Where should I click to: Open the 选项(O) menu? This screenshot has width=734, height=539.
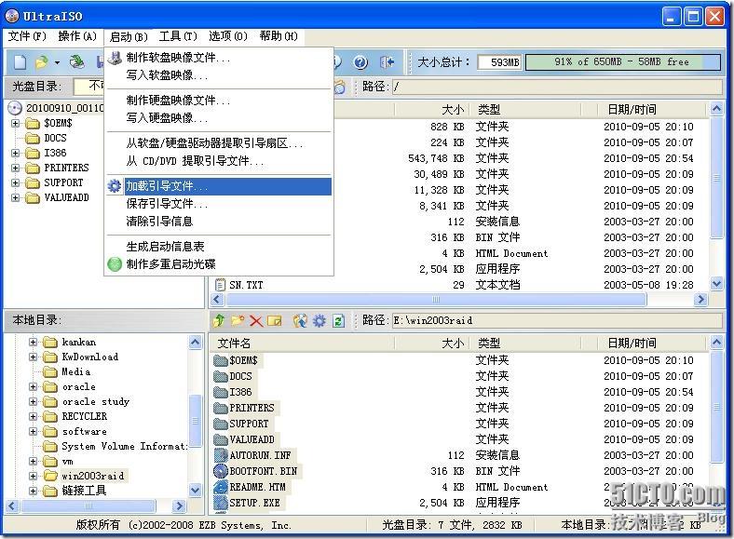(x=228, y=36)
